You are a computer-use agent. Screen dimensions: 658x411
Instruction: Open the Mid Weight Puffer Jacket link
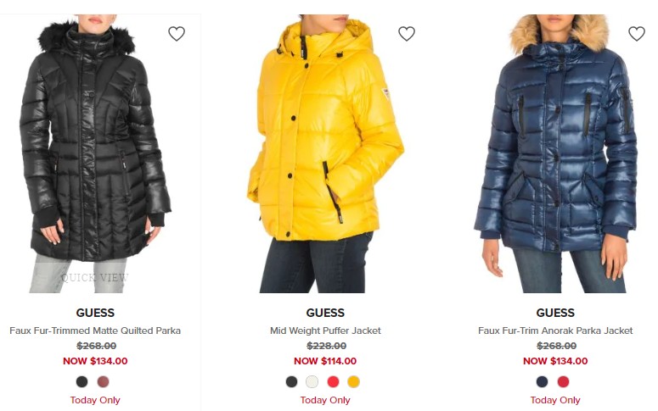(x=325, y=330)
